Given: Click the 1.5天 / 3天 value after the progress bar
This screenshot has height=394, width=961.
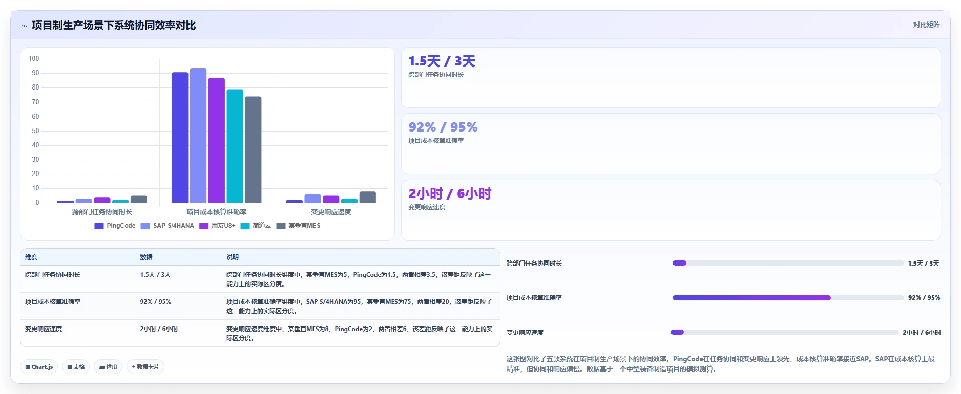Looking at the screenshot, I should point(924,264).
